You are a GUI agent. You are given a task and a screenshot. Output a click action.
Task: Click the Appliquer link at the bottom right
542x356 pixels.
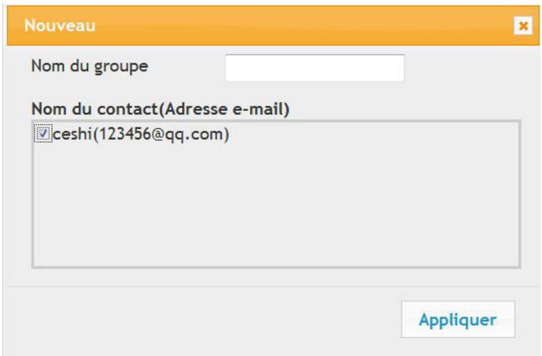click(457, 320)
